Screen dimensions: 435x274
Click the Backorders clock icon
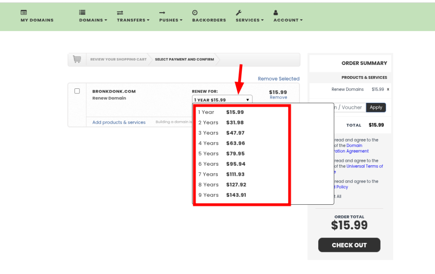[x=195, y=13]
